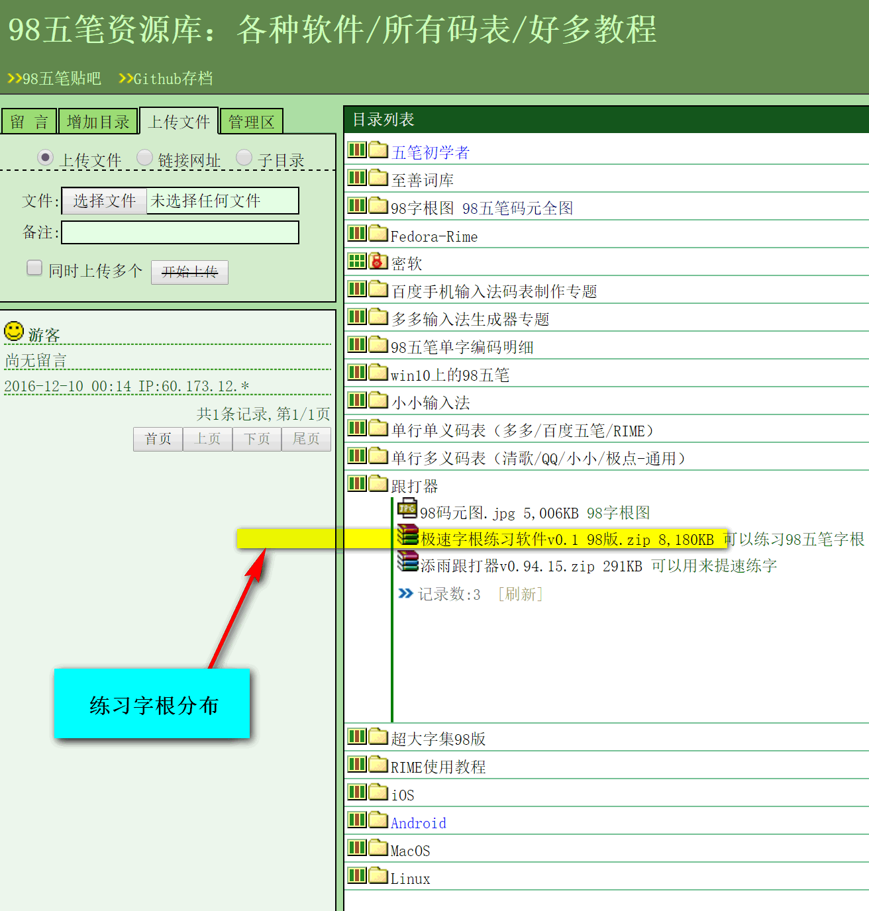869x911 pixels.
Task: Click the image file icon of 98码元图.jpg
Action: tap(407, 509)
